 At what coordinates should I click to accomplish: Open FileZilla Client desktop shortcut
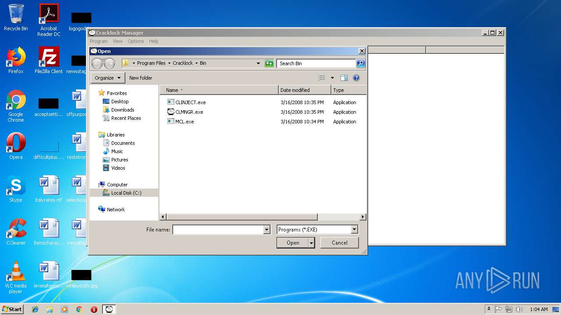pyautogui.click(x=49, y=60)
